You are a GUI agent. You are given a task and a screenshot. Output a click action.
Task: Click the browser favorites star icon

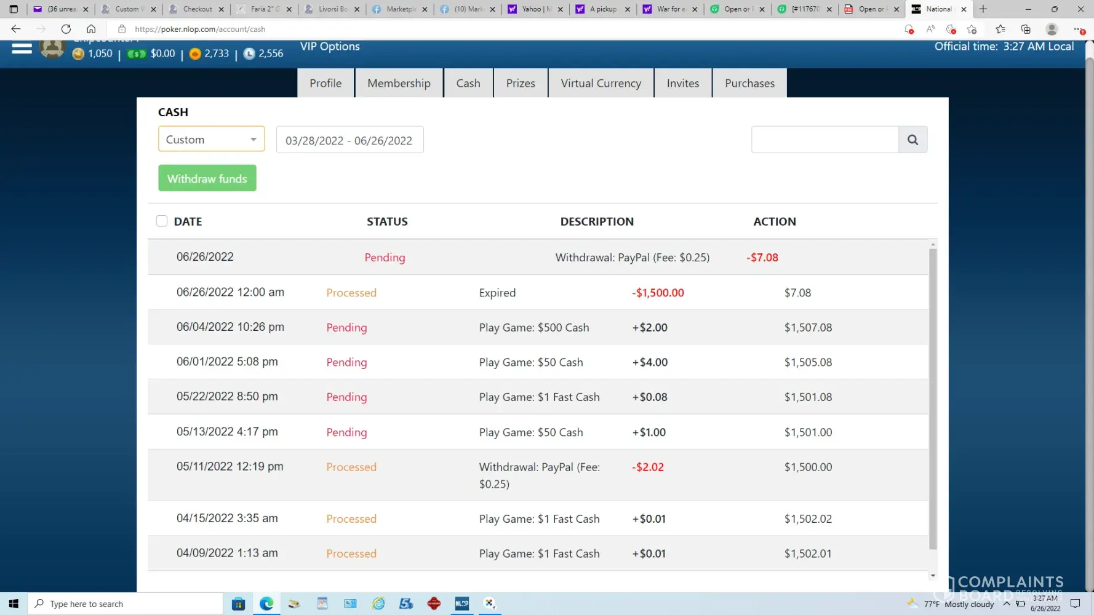point(1000,29)
